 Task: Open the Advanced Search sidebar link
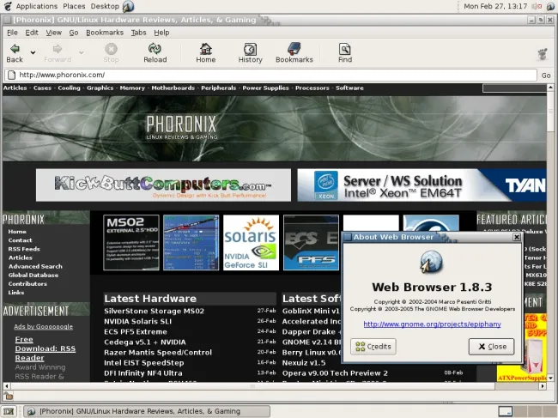[35, 266]
